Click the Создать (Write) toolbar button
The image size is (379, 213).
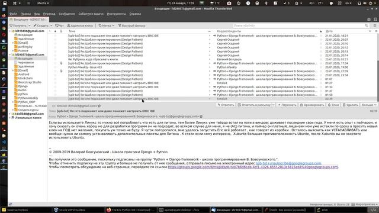tap(41, 25)
